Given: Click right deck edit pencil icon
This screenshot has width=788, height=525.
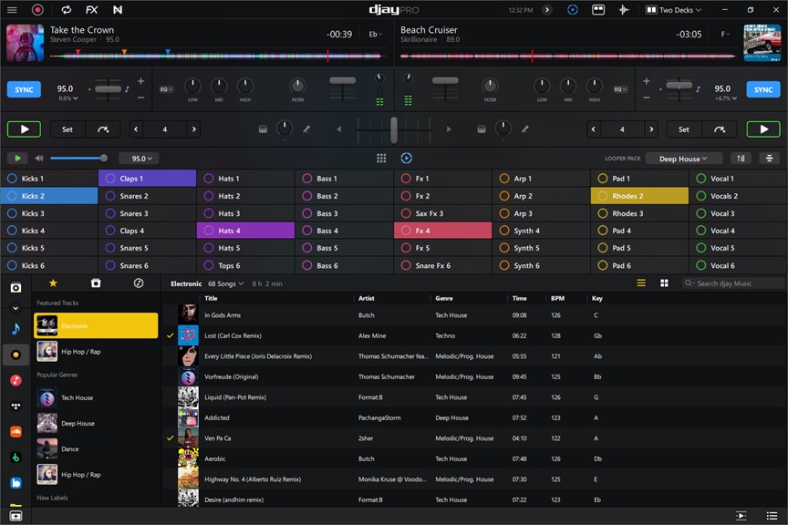Looking at the screenshot, I should click(x=524, y=129).
